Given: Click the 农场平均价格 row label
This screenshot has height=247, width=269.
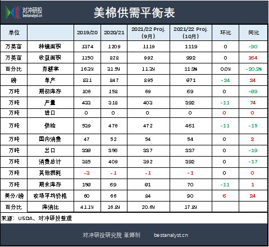Looking at the screenshot, I should [x=50, y=196].
